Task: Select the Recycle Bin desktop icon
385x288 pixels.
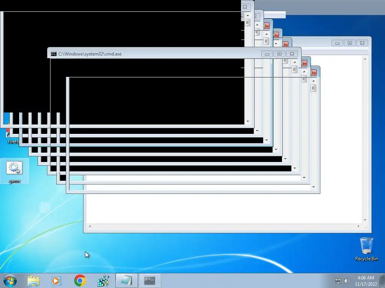Action: (x=366, y=249)
